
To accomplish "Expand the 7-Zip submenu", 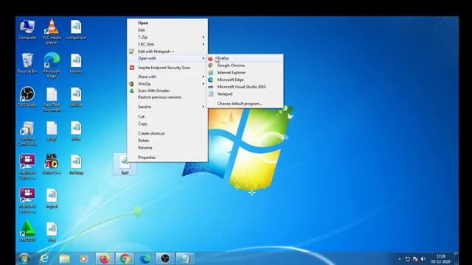I will click(167, 38).
